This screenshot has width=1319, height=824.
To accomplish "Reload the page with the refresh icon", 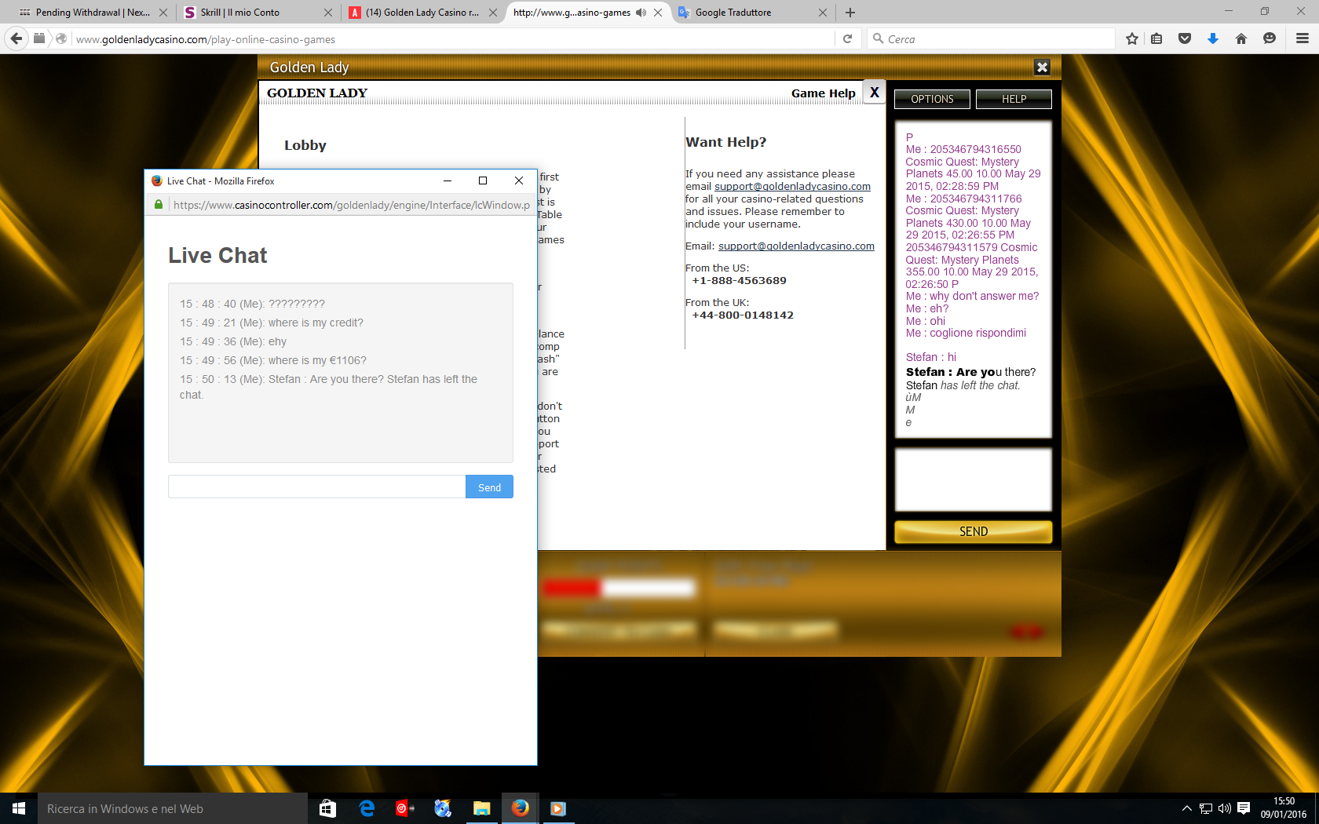I will (847, 38).
